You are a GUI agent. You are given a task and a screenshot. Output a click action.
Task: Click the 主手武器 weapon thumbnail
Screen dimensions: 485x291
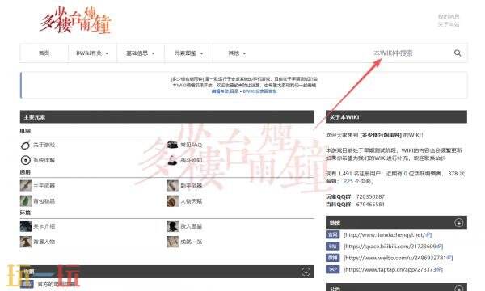coord(26,186)
